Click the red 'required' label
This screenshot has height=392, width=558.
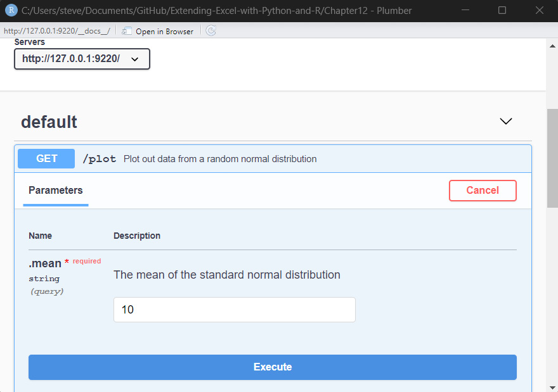click(x=87, y=261)
